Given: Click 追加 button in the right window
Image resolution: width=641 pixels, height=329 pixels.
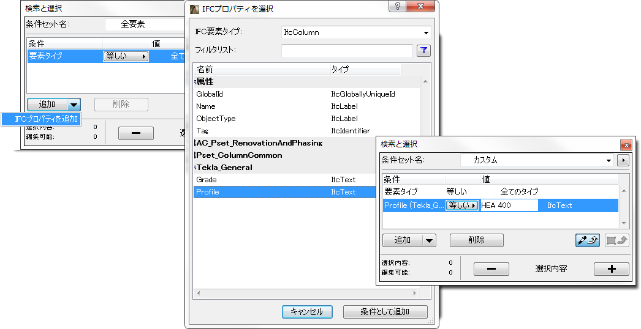Looking at the screenshot, I should click(x=403, y=240).
